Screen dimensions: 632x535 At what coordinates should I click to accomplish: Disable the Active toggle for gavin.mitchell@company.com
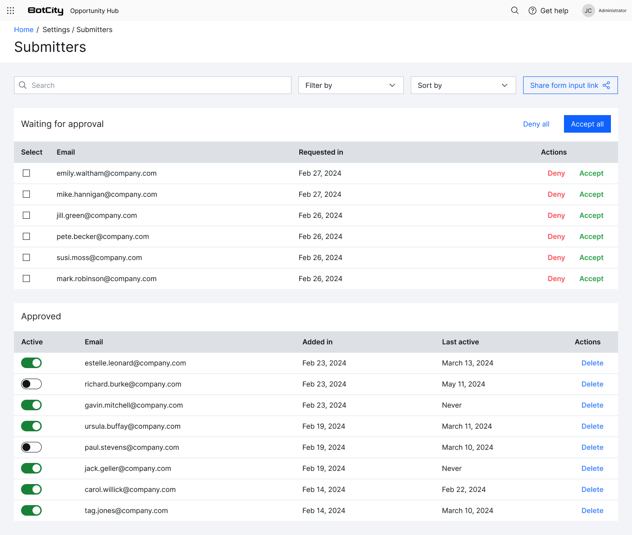coord(31,405)
